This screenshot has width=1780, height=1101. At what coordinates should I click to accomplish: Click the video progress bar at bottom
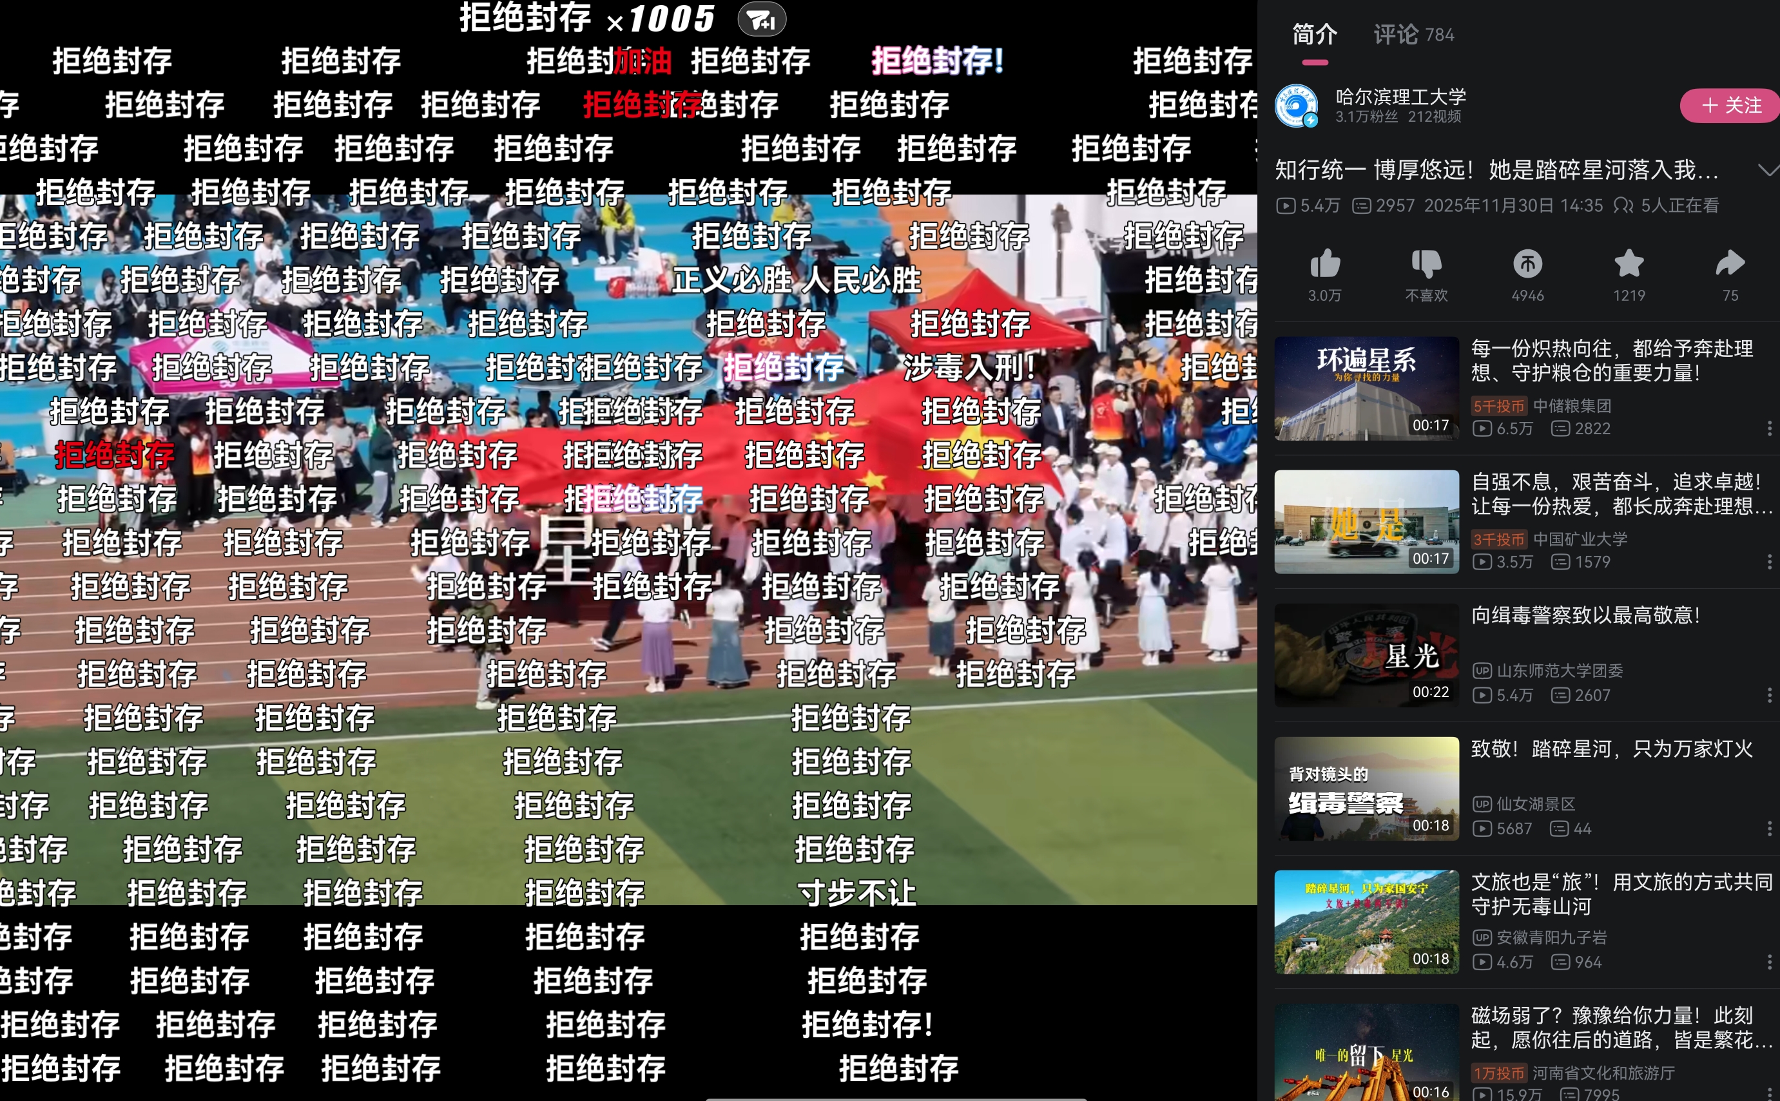(x=896, y=1098)
